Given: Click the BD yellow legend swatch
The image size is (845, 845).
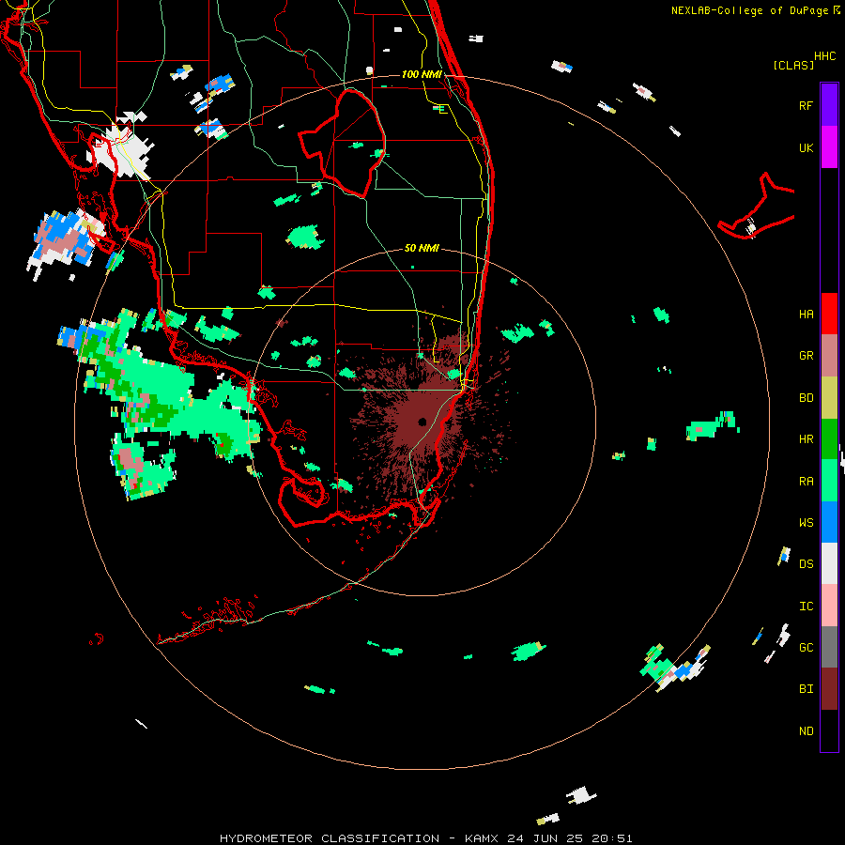Looking at the screenshot, I should point(829,398).
